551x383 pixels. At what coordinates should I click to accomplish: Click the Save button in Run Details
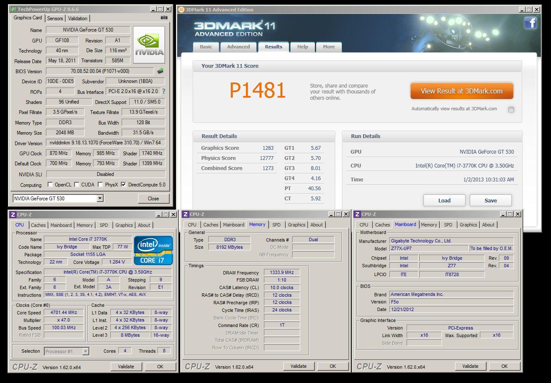(x=490, y=200)
